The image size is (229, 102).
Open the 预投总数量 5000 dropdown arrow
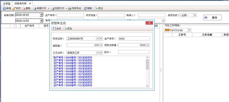[x=148, y=45]
